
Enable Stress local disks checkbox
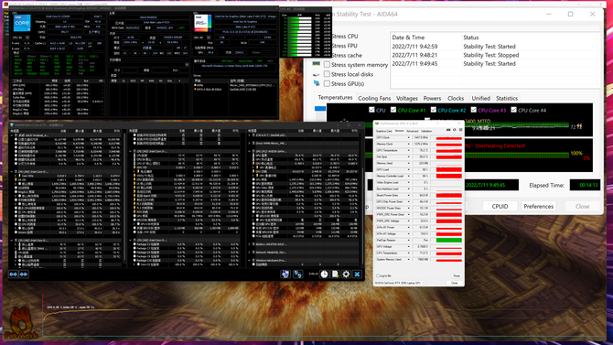(x=327, y=74)
